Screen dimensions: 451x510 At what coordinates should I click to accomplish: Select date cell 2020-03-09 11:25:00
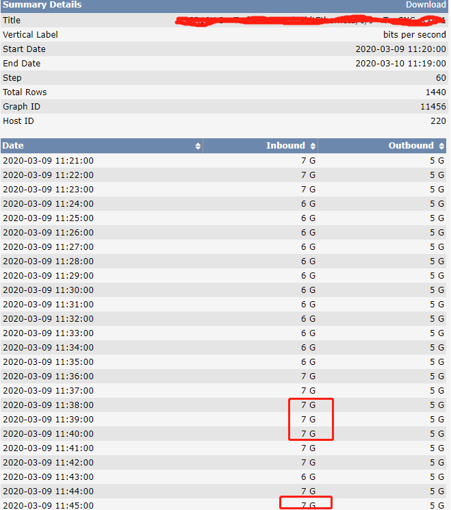click(x=48, y=218)
